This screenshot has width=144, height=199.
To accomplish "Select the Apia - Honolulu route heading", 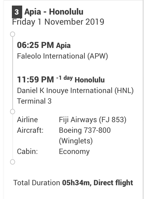I will (54, 12).
